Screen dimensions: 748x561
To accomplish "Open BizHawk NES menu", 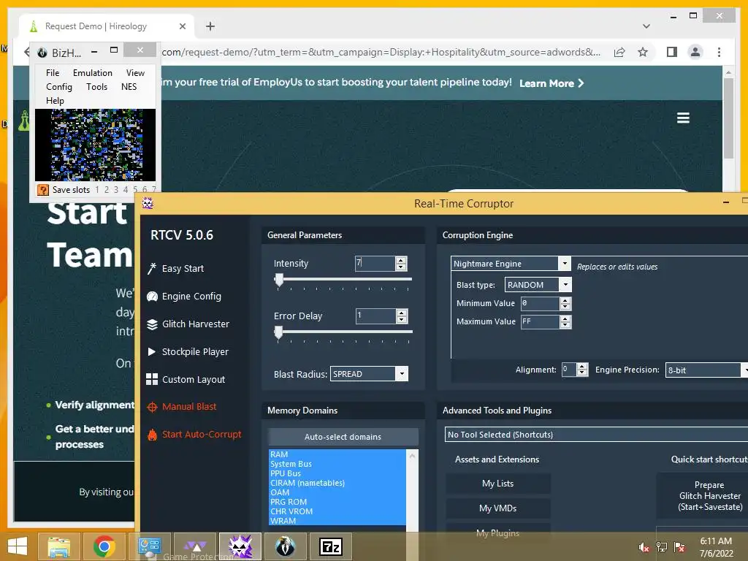I will pos(129,87).
